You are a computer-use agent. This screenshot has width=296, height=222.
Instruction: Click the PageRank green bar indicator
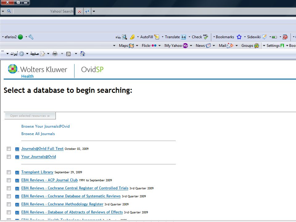coord(274,37)
